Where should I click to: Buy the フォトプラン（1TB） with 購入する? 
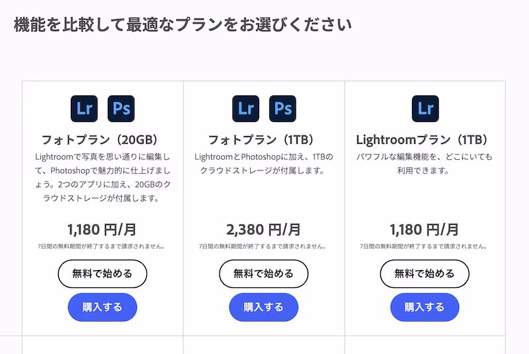[x=263, y=307]
